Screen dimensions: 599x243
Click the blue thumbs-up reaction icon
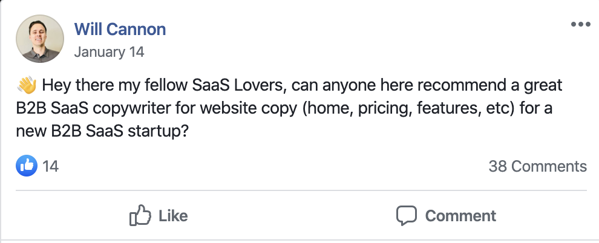tap(27, 166)
